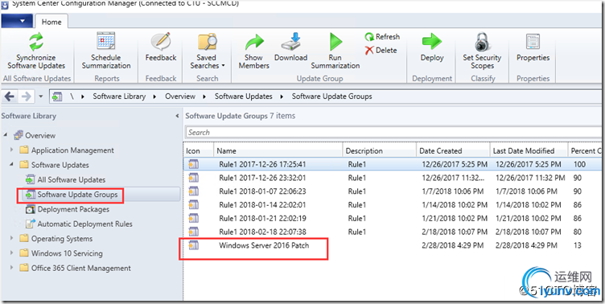Open Saved Searches folder icon
Viewport: 605px width, 304px height.
208,42
